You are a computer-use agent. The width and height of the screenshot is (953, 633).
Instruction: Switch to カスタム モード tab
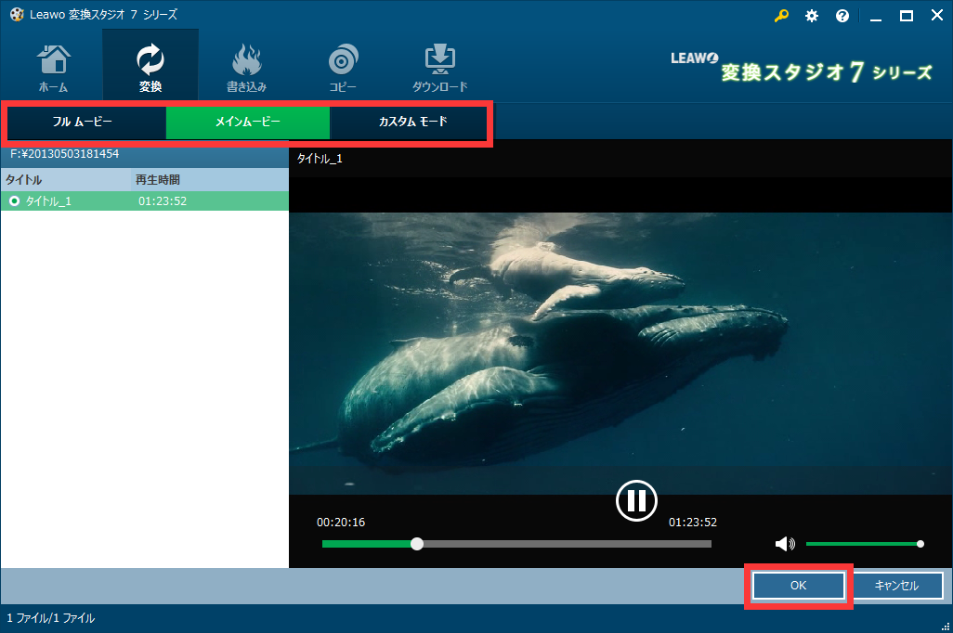click(x=412, y=123)
